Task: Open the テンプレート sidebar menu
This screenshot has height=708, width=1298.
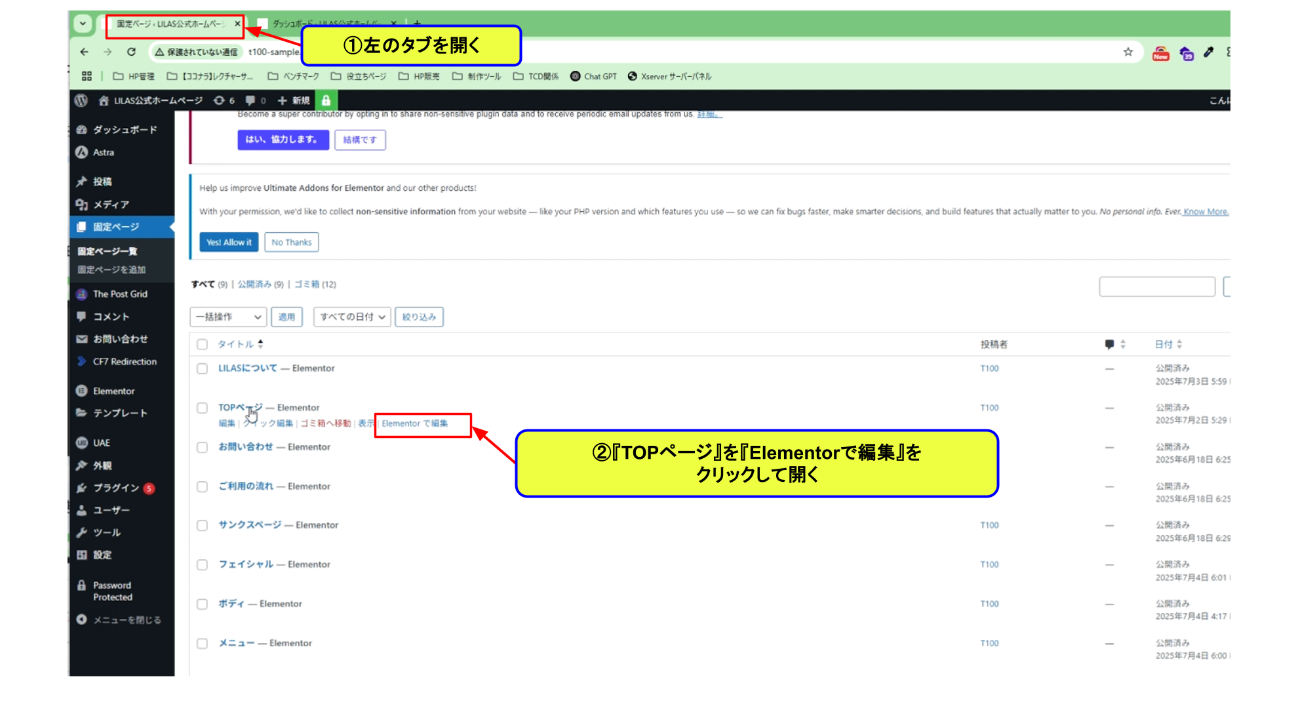Action: 122,413
